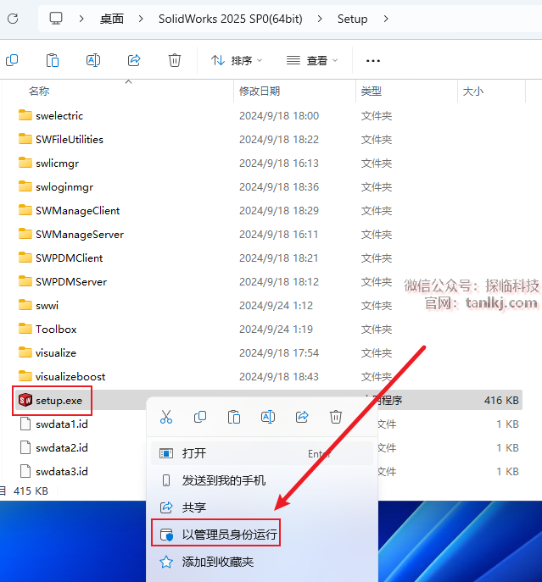Screen dimensions: 542x582
Task: Click the refresh icon in address bar
Action: 13,19
